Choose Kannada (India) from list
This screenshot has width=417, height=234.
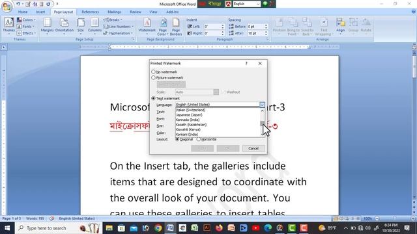[218, 120]
